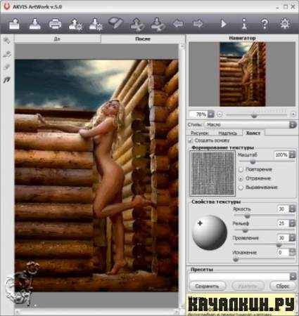Click the Искажение slider handle

tap(236, 259)
